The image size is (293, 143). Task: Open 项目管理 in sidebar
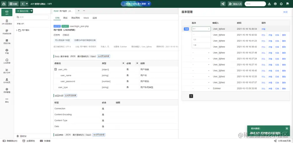[x=7, y=90]
